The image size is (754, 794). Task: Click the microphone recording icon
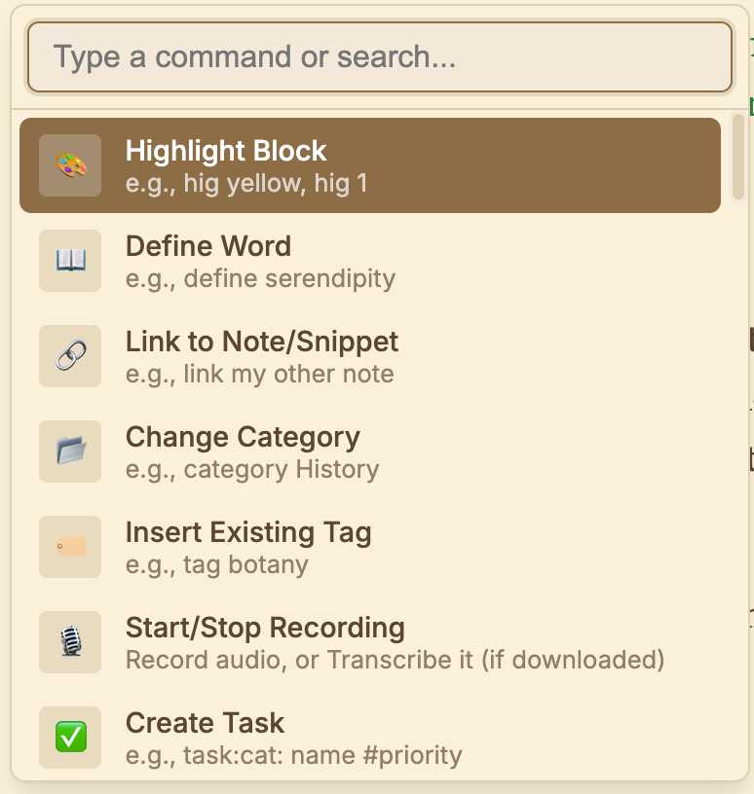click(x=70, y=642)
